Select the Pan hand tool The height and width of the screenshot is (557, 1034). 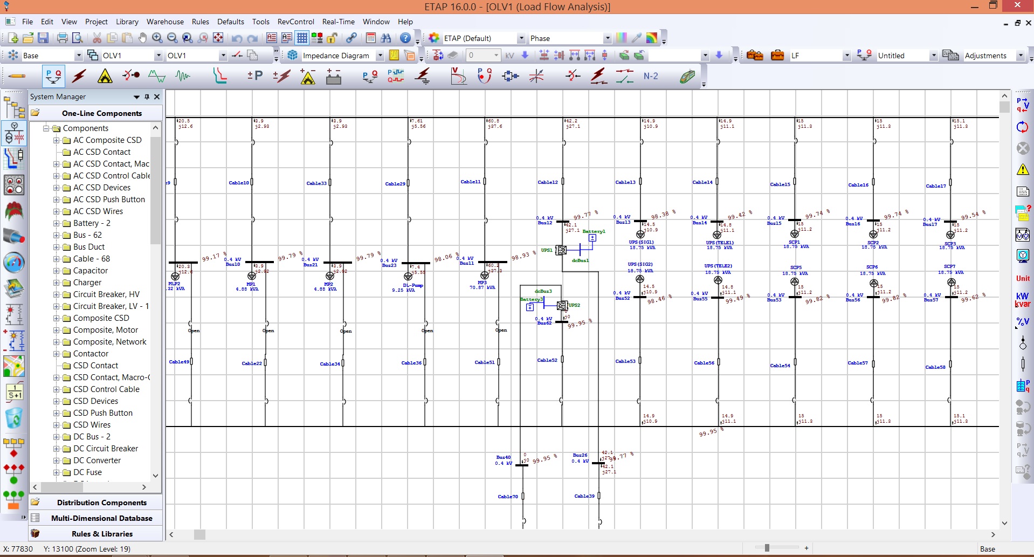(x=142, y=38)
